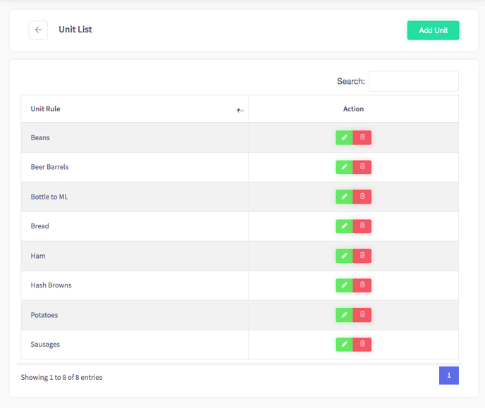The width and height of the screenshot is (485, 408).
Task: Select the Sausages row text
Action: pyautogui.click(x=45, y=345)
